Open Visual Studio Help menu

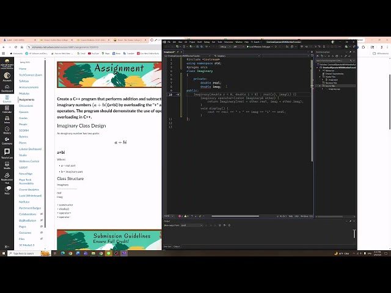point(246,42)
